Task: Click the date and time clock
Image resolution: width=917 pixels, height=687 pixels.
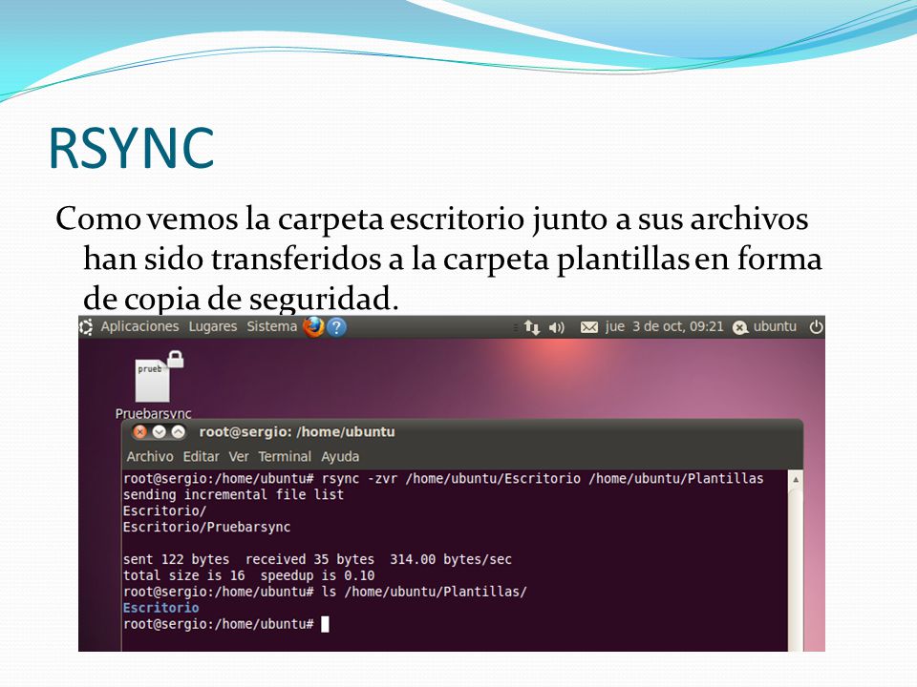Action: tap(665, 326)
